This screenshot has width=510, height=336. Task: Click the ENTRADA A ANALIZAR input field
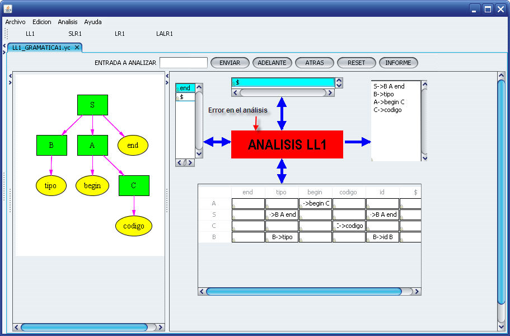pos(184,63)
